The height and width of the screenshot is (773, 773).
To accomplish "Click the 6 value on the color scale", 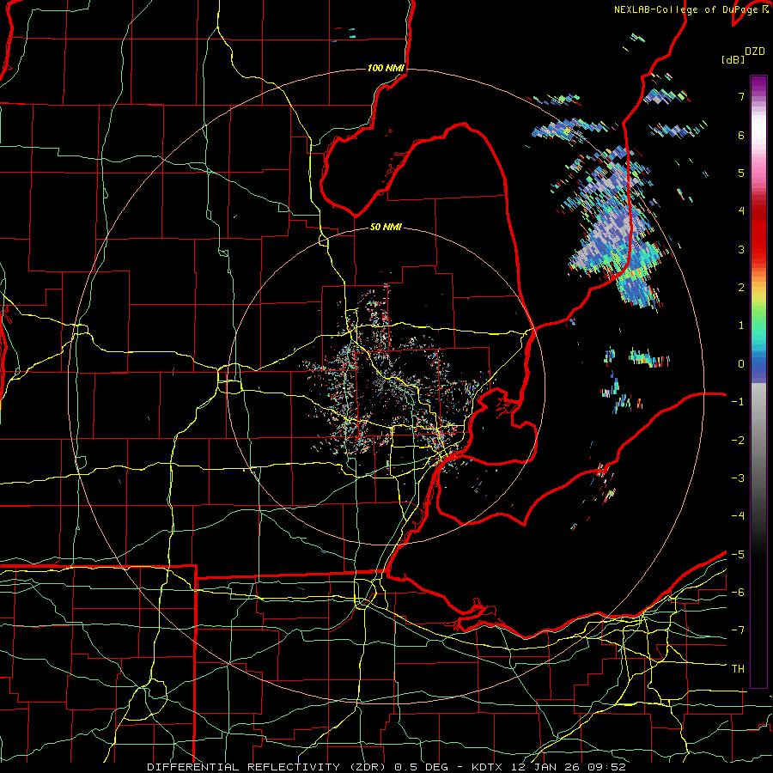I will click(741, 135).
